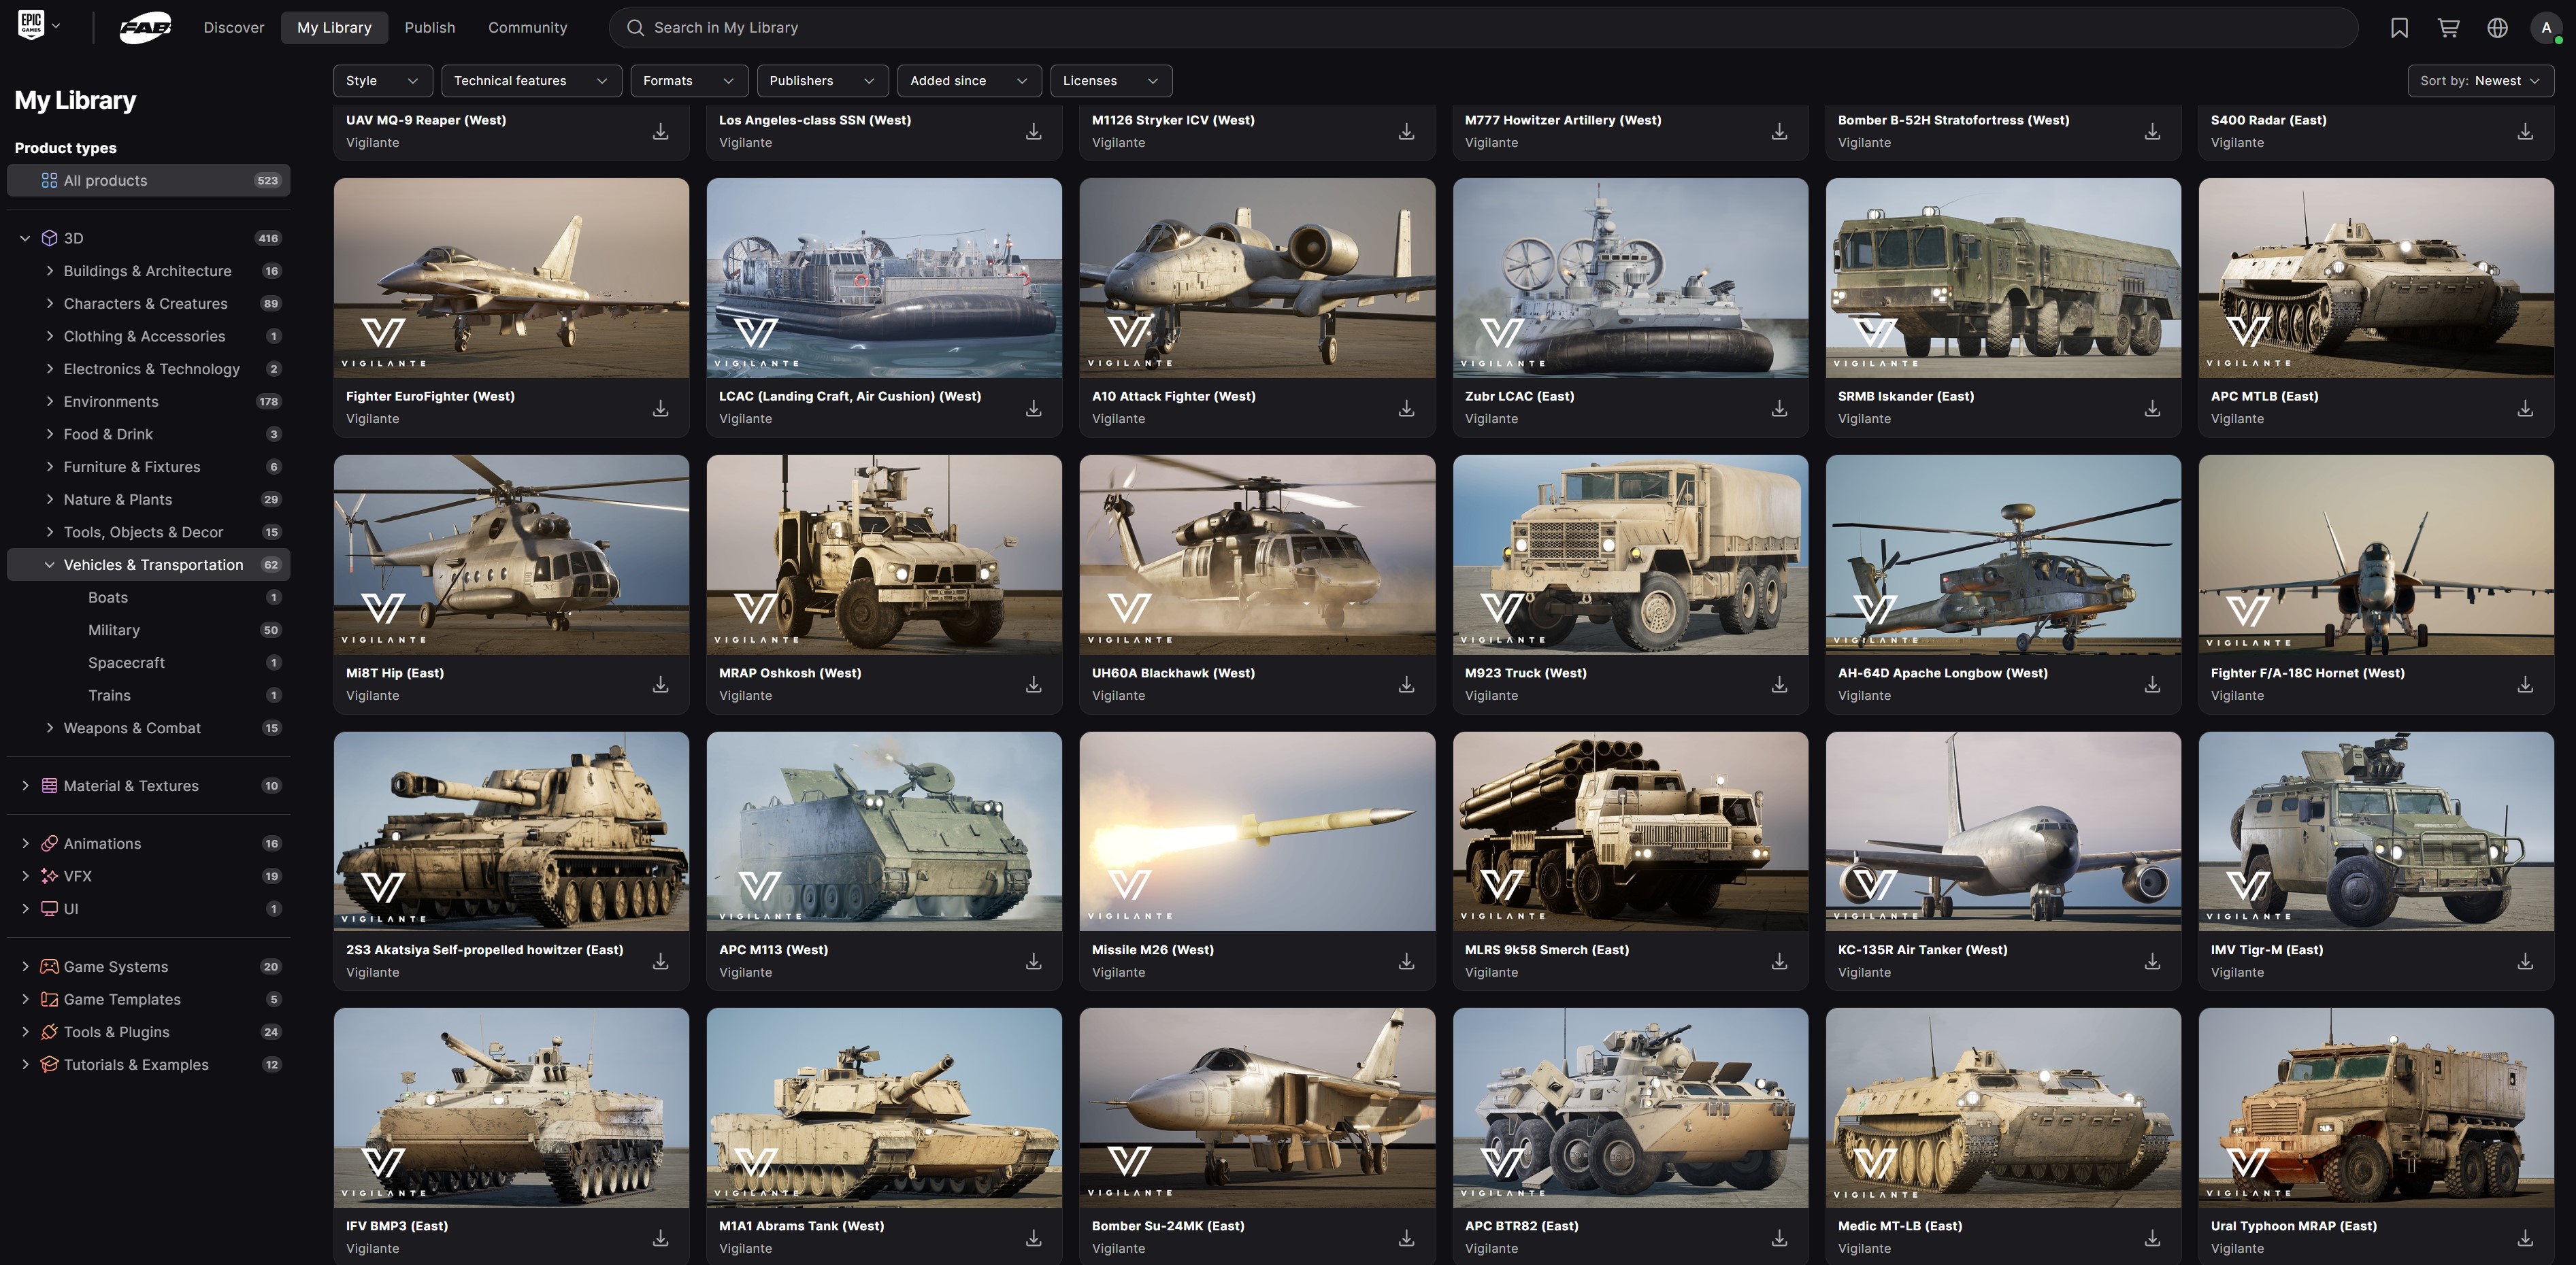Open the Formats filter dropdown
This screenshot has width=2576, height=1265.
click(689, 81)
